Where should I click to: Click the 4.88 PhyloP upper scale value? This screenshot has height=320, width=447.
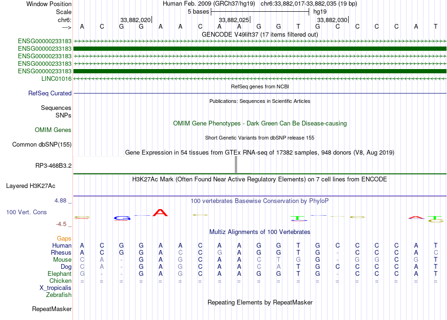60,201
